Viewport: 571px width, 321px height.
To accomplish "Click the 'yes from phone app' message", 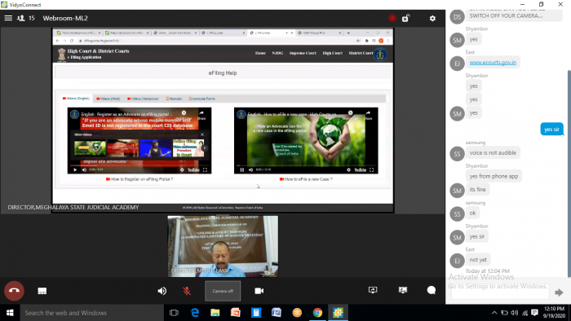I will click(494, 176).
